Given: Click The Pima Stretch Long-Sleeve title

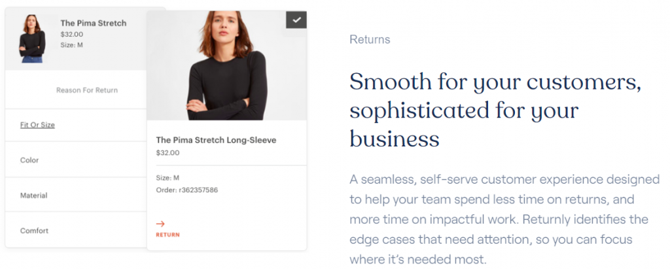Looking at the screenshot, I should tap(216, 140).
